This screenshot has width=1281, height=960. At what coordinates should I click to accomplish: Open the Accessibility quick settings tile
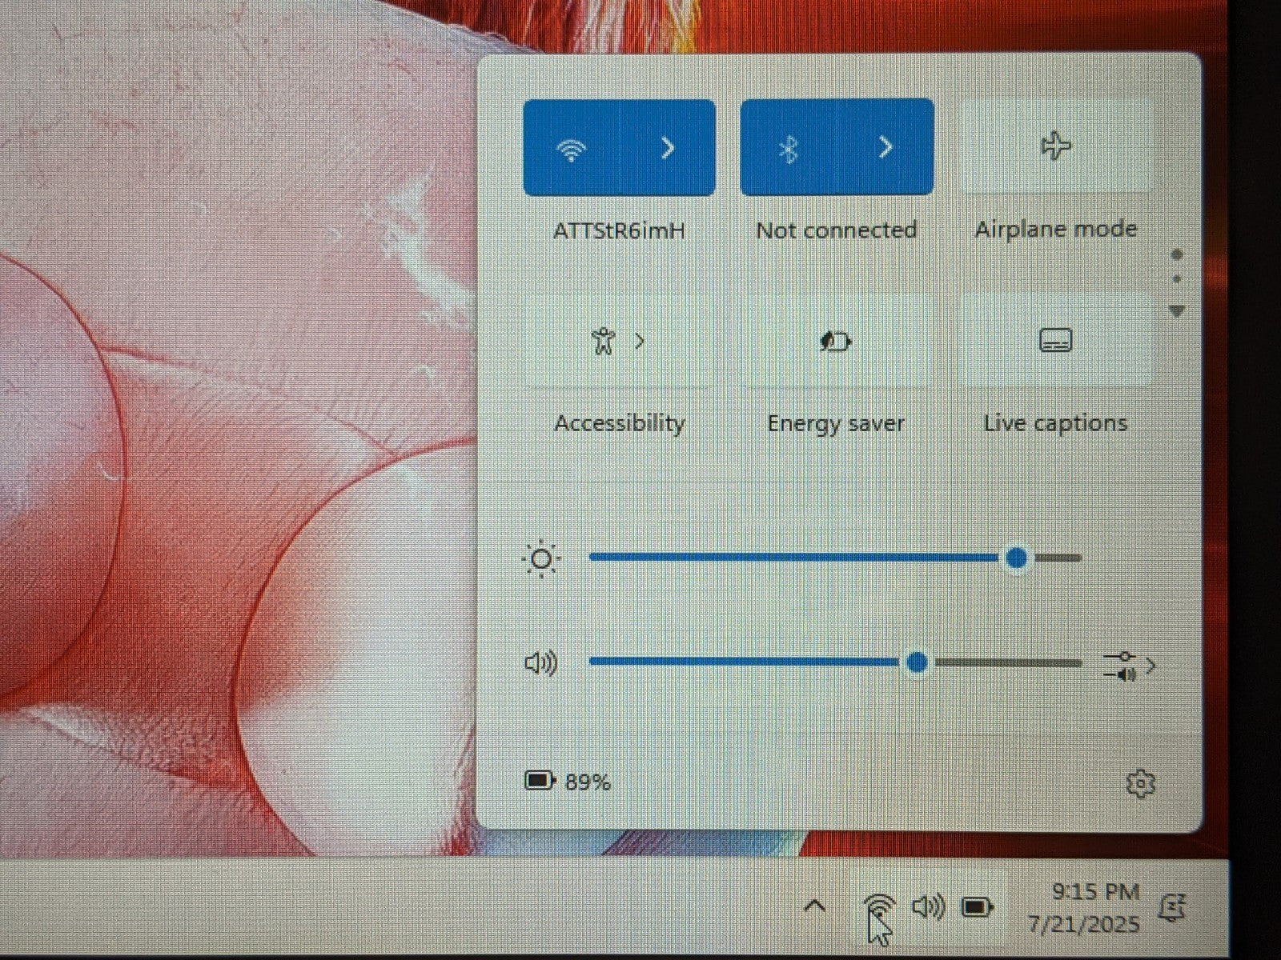pyautogui.click(x=603, y=342)
